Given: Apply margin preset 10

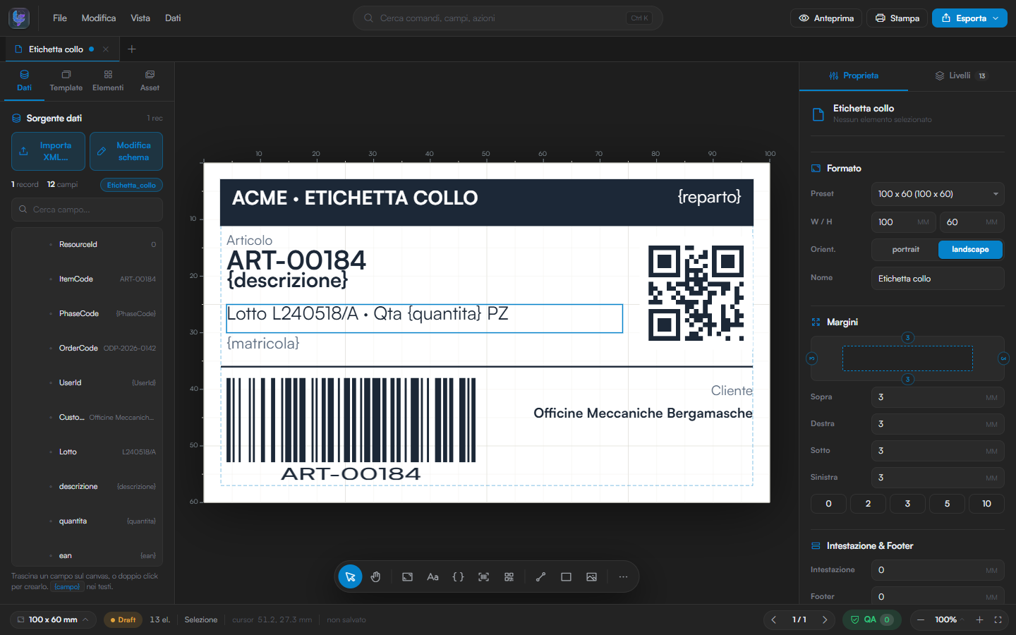Looking at the screenshot, I should [986, 504].
